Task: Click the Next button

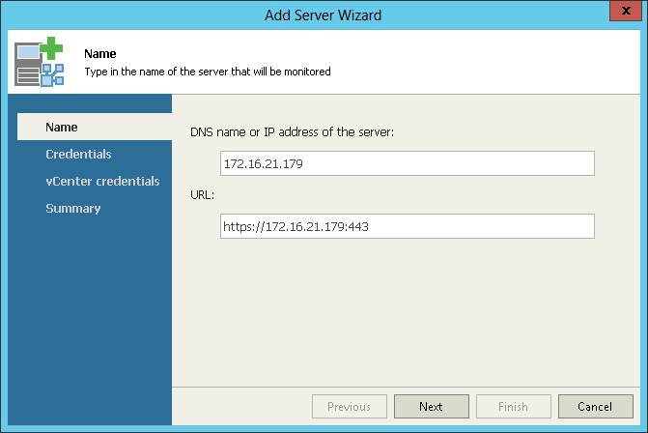Action: coord(432,407)
